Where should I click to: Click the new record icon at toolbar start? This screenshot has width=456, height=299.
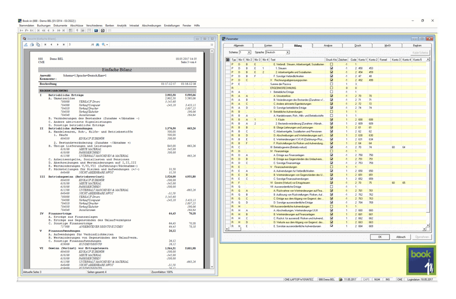21,30
